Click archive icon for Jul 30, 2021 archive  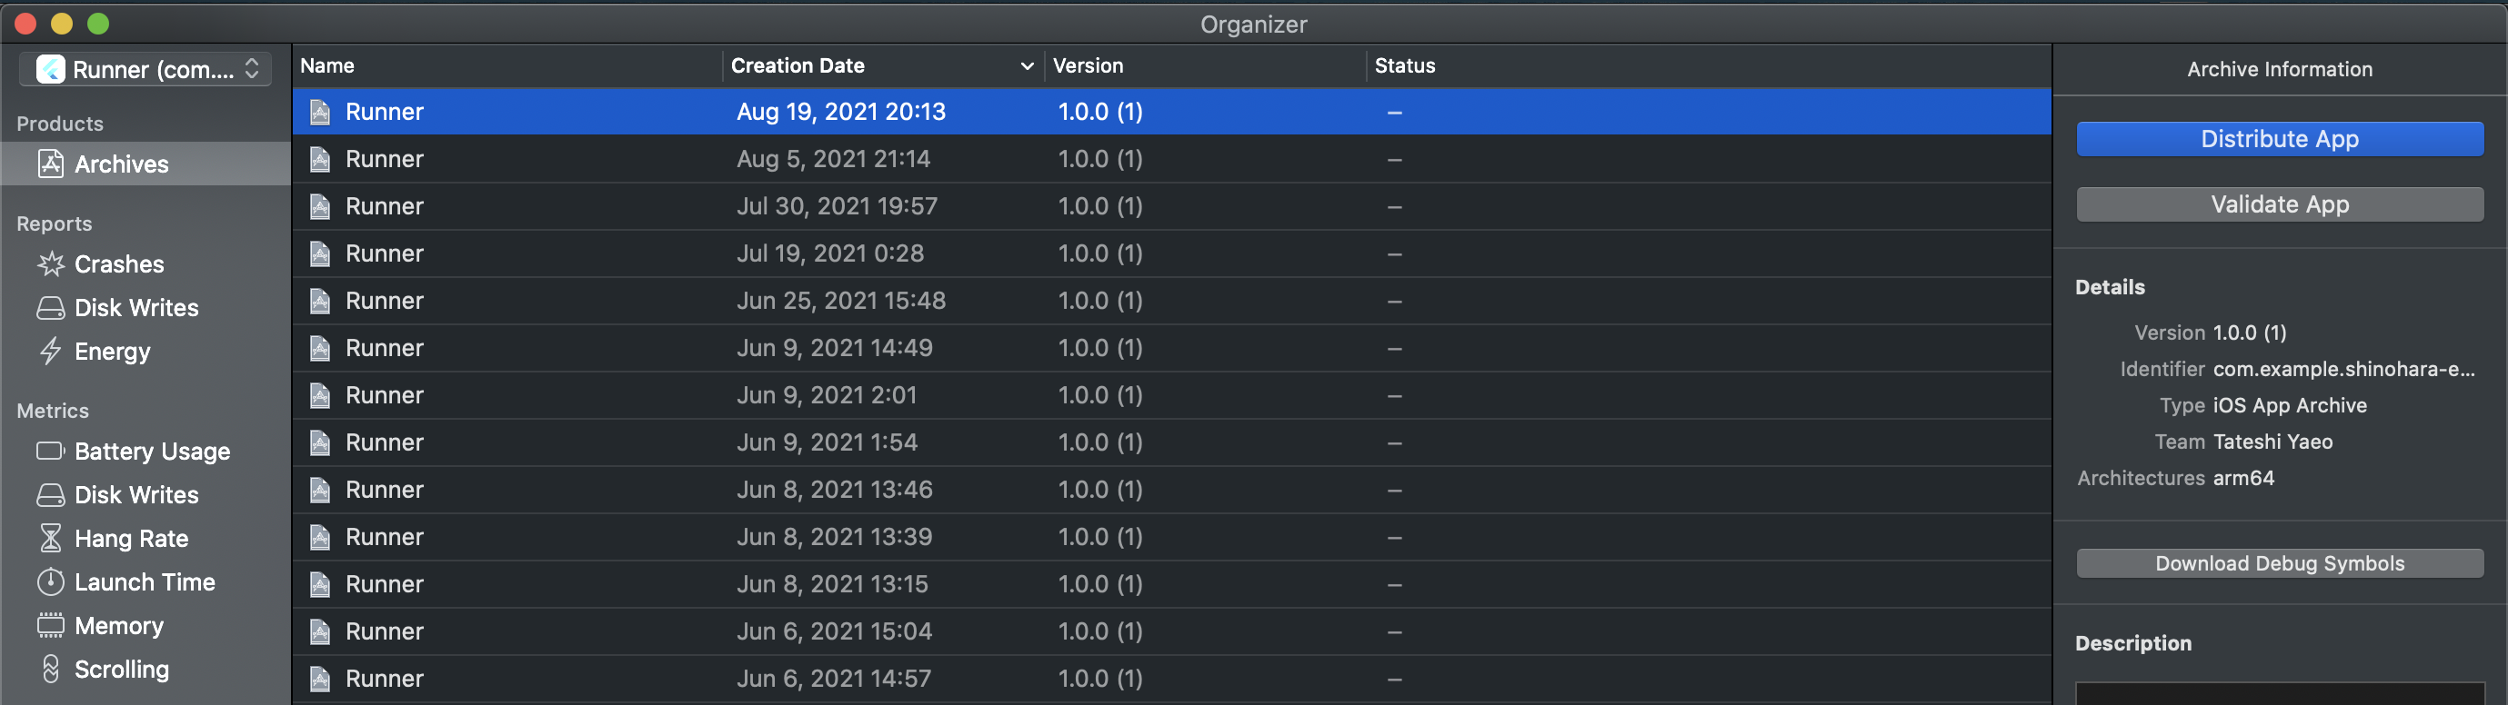click(320, 206)
